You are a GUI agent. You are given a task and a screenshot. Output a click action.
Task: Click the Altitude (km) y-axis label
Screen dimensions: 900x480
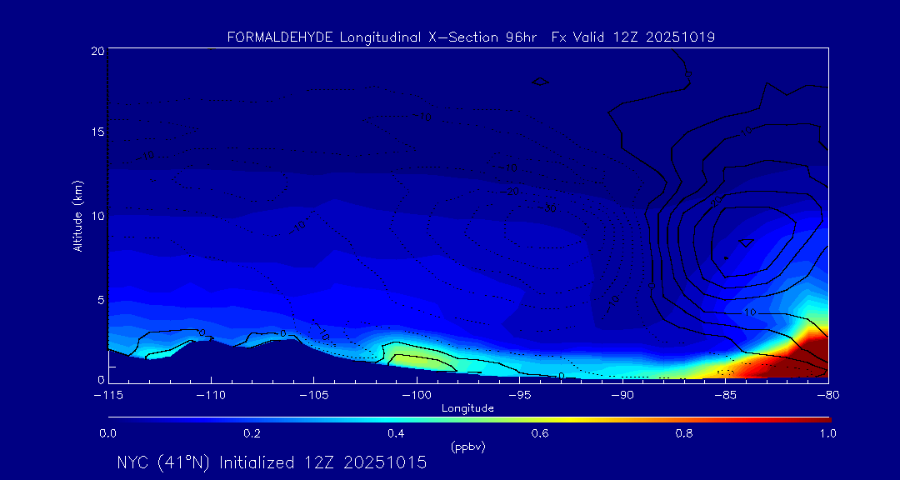[x=77, y=215]
